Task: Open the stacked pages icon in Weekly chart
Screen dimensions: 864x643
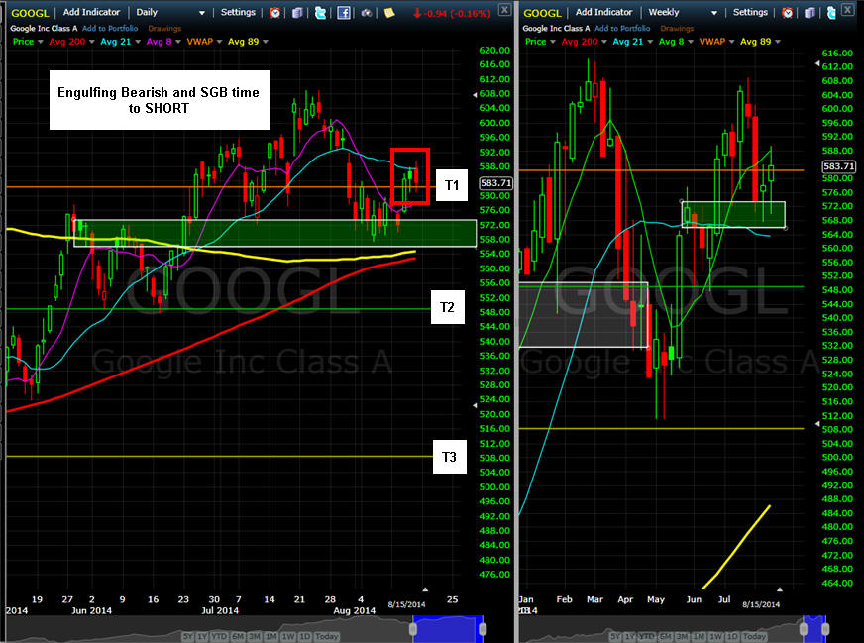Action: 810,12
